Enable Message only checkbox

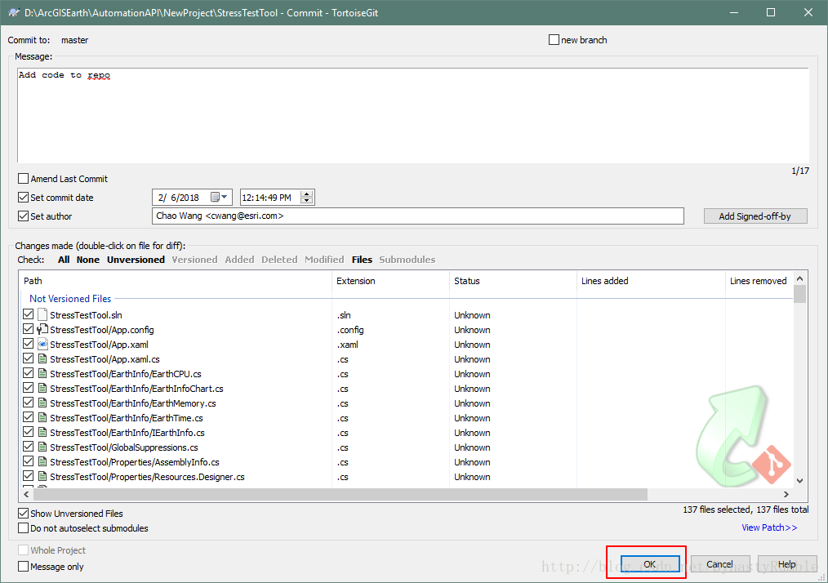tap(23, 567)
